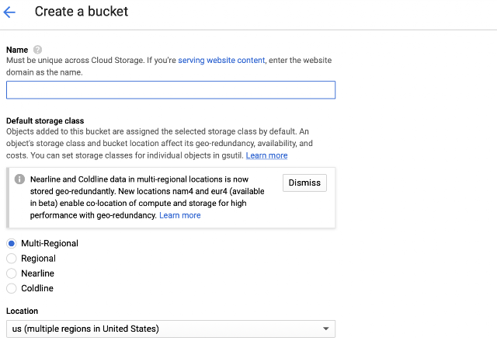
Task: Follow Learn more after gsutil text
Action: click(x=266, y=155)
